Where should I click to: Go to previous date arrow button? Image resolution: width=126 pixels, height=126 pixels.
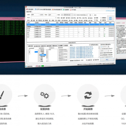[62, 15]
